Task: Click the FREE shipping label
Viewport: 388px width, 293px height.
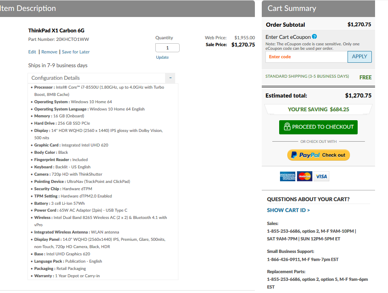Action: click(x=365, y=77)
